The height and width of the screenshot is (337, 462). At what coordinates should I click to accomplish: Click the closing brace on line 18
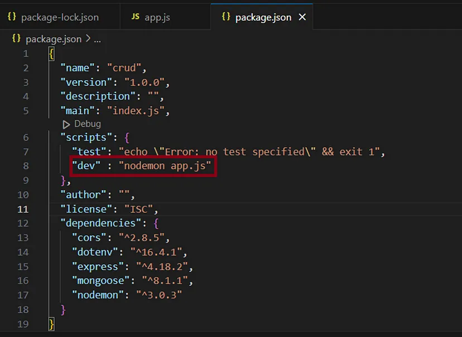pyautogui.click(x=63, y=310)
